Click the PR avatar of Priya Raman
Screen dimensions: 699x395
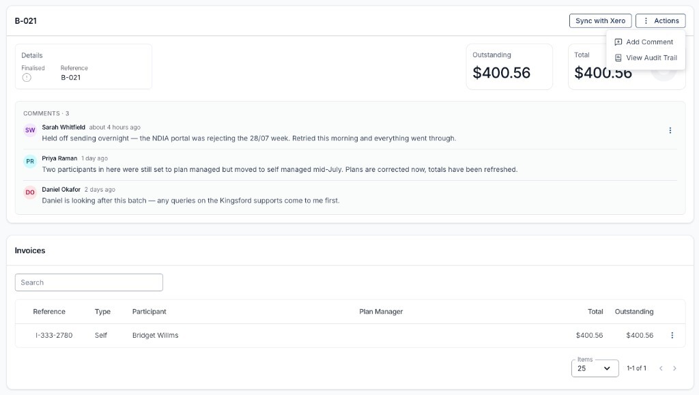30,161
